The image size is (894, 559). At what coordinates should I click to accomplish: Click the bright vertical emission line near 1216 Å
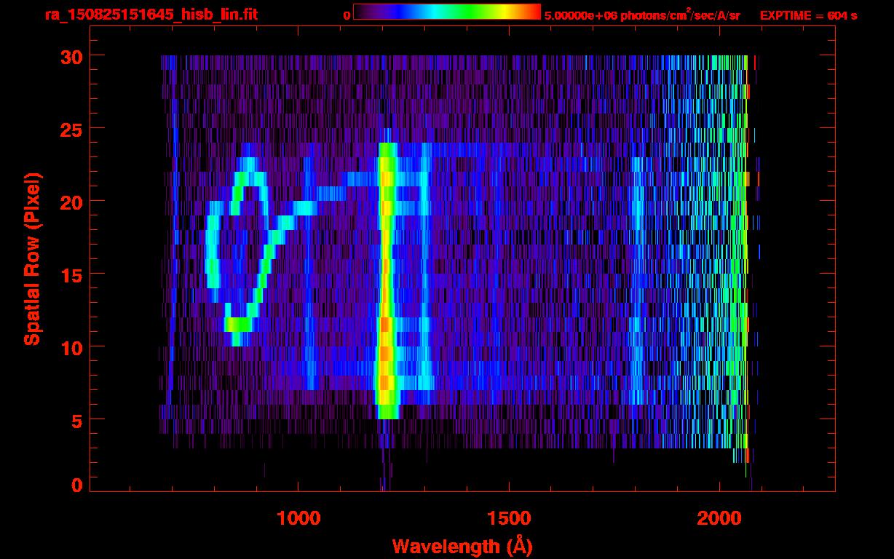pos(387,280)
